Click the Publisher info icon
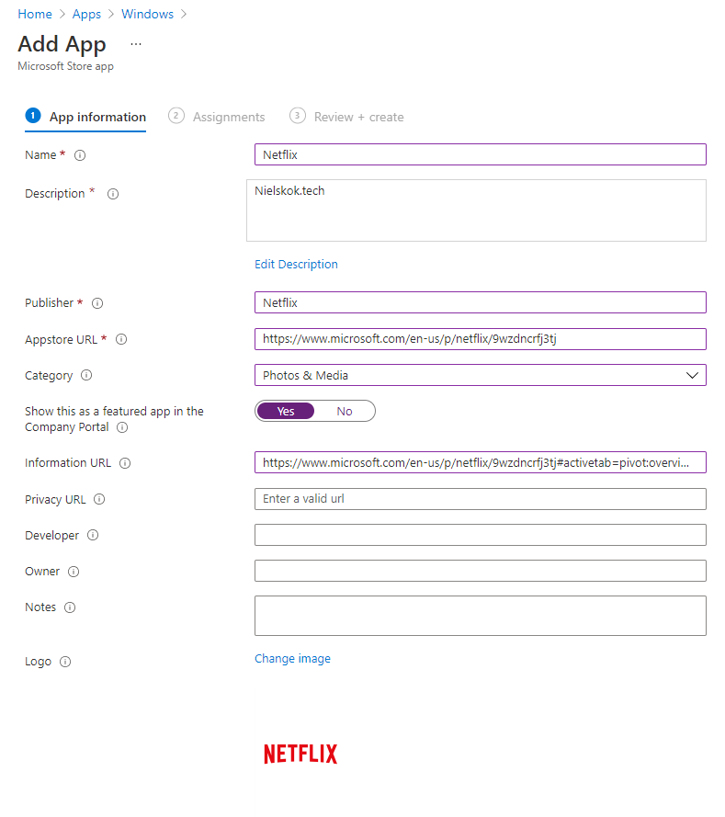725x817 pixels. pos(97,303)
